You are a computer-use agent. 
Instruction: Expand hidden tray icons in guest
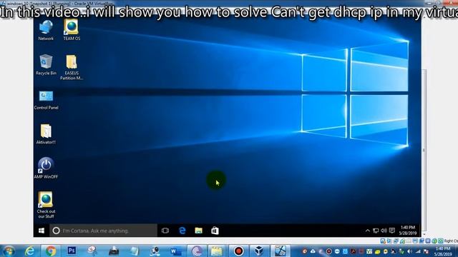click(x=367, y=231)
